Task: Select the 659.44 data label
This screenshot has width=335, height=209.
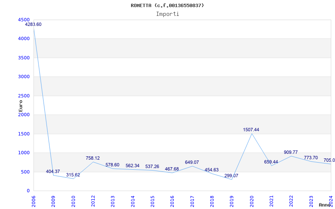Action: click(271, 162)
